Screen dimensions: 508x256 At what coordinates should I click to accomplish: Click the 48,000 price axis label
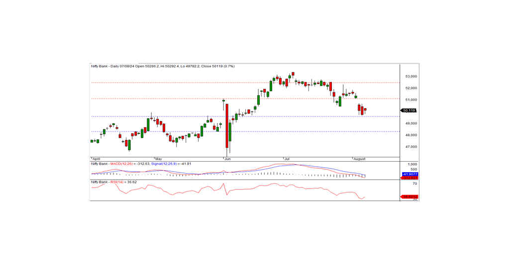pyautogui.click(x=410, y=135)
